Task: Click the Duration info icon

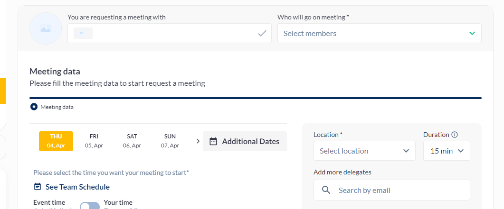Action: [455, 135]
